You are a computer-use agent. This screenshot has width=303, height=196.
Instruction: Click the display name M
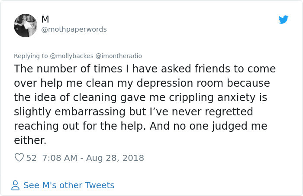coord(45,19)
